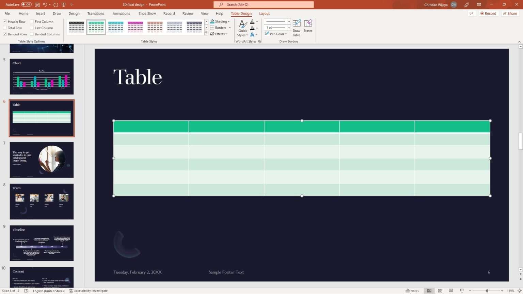Viewport: 523px width, 294px height.
Task: Click the Record button
Action: (x=488, y=14)
